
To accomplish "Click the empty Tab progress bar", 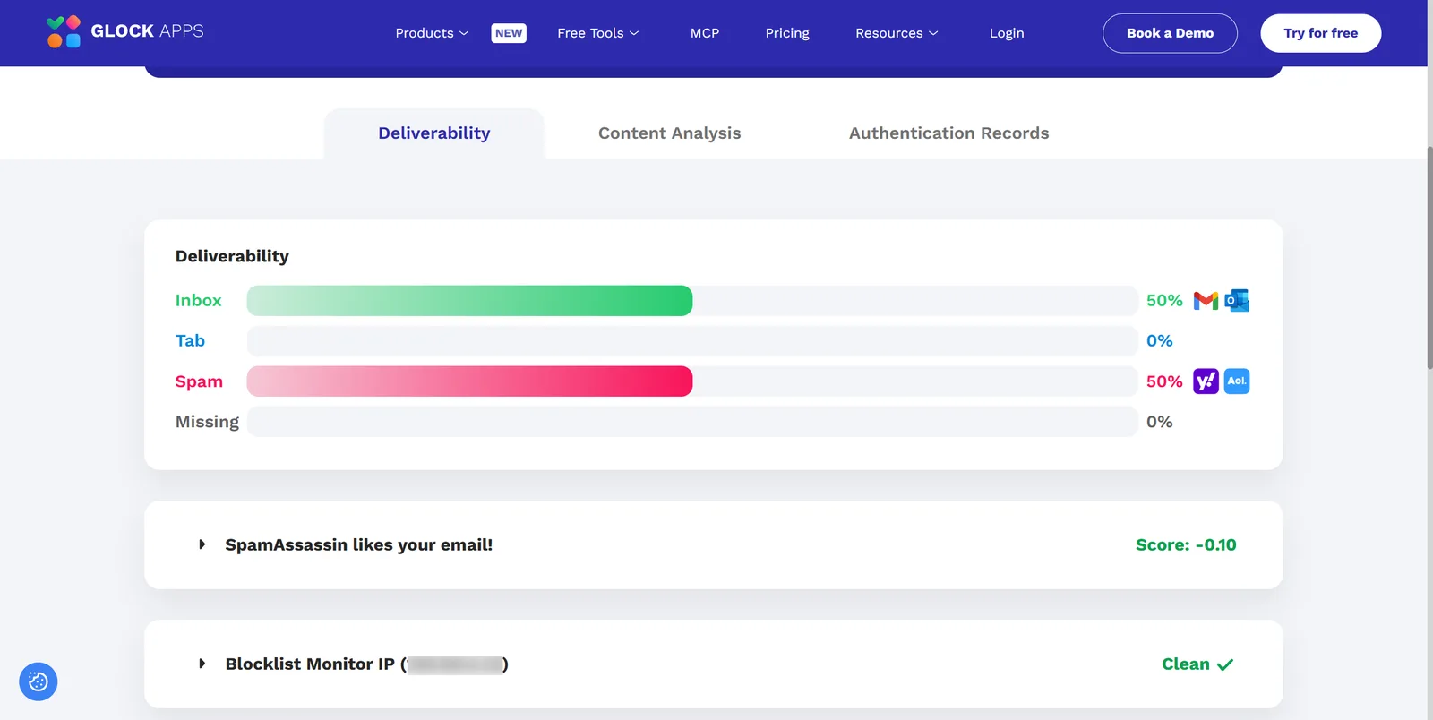I will (x=692, y=341).
